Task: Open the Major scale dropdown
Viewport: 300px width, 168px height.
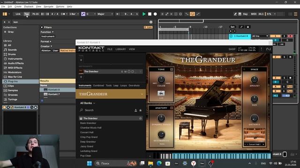Action: 105,14
